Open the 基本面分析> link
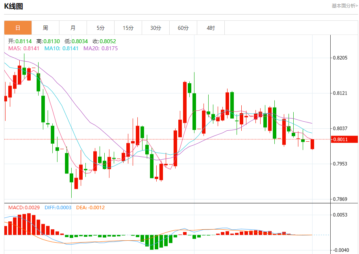Image resolution: width=359 pixels, height=254 pixels. [345, 6]
